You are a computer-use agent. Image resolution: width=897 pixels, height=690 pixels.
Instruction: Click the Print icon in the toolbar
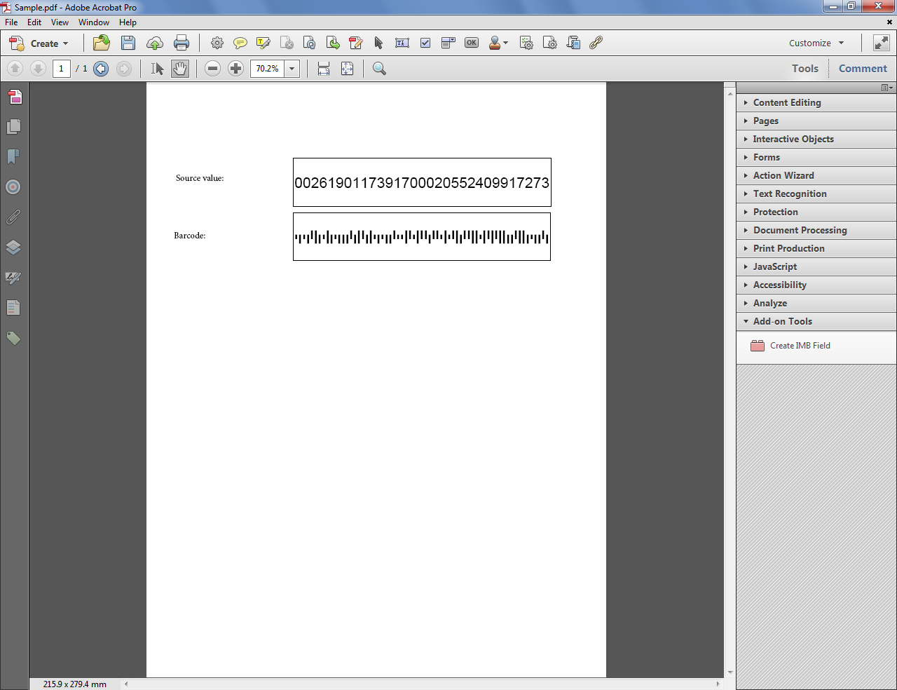click(x=182, y=43)
